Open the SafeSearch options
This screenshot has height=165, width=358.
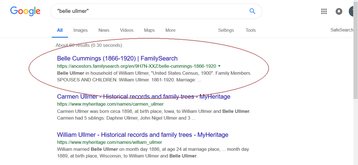(342, 30)
